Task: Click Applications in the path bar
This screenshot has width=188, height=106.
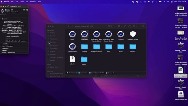Action: point(83,73)
